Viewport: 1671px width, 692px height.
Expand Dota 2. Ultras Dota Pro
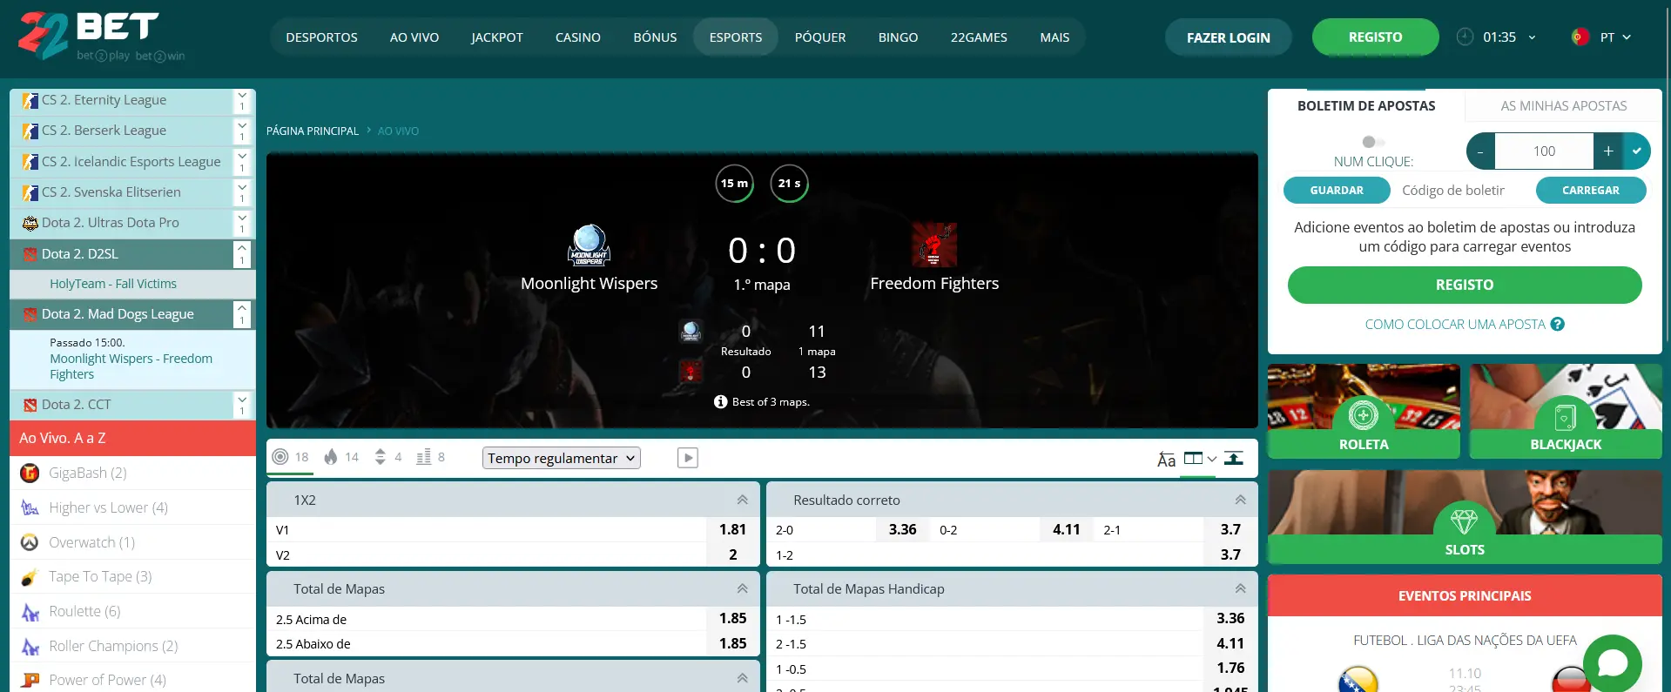pos(242,223)
